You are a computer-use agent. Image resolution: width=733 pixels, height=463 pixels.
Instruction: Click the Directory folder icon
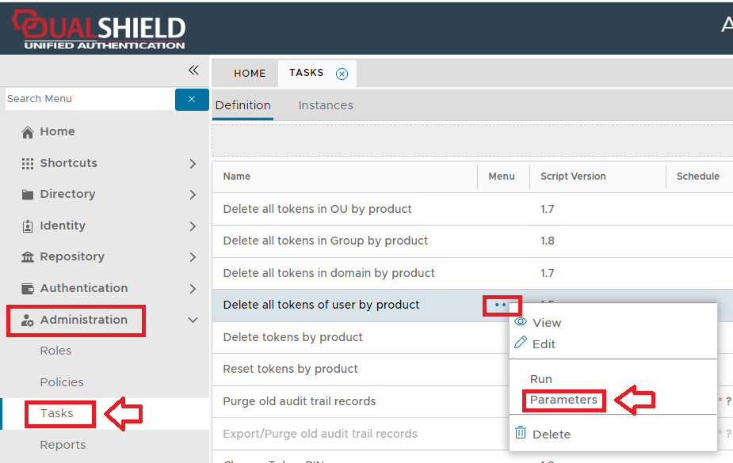pyautogui.click(x=28, y=195)
